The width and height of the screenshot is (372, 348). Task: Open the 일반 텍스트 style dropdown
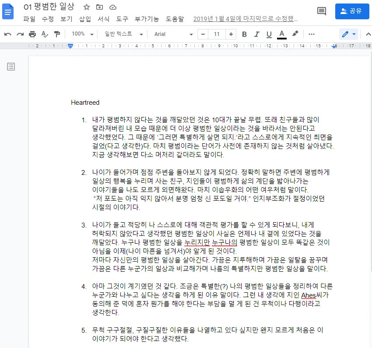(x=123, y=34)
